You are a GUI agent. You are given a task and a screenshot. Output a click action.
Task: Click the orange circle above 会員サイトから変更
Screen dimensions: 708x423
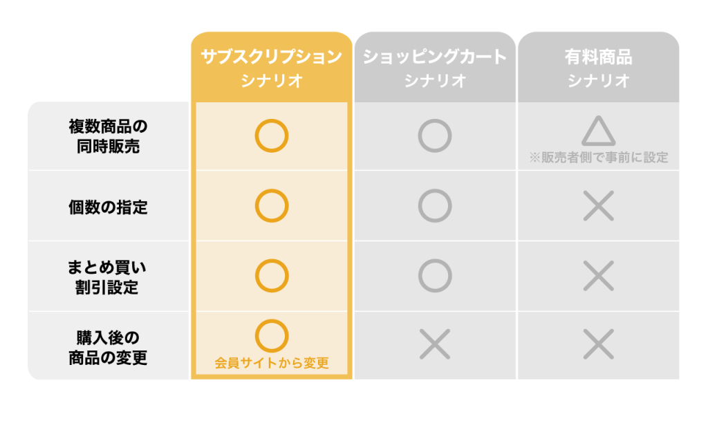click(271, 336)
